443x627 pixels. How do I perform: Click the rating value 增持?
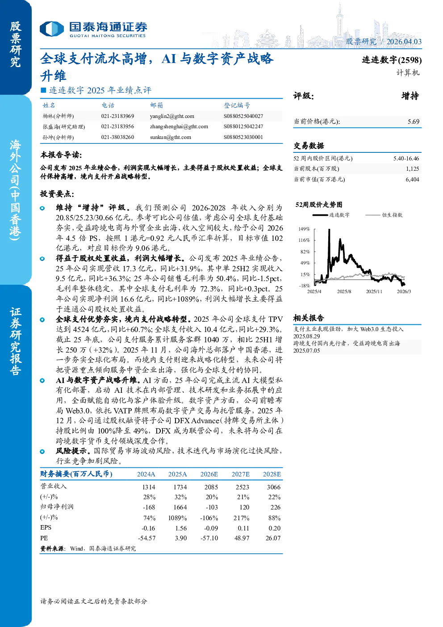tap(410, 96)
